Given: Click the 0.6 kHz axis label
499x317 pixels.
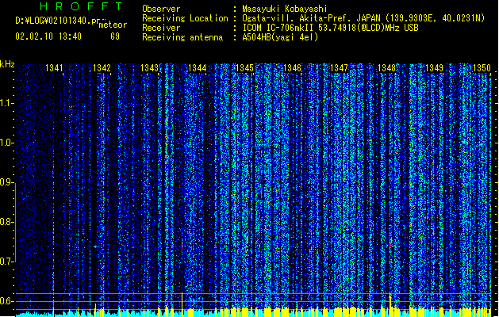Looking at the screenshot, I should (x=7, y=301).
